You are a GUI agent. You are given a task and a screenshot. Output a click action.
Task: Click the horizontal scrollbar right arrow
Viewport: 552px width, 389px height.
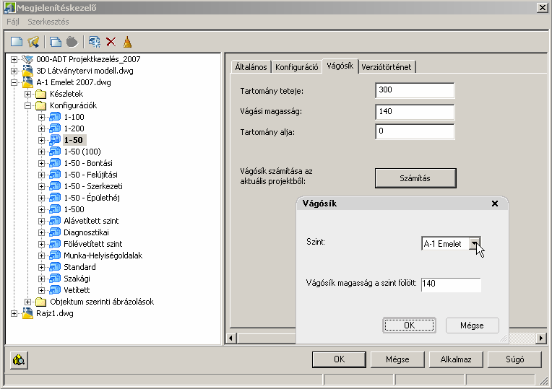541,338
